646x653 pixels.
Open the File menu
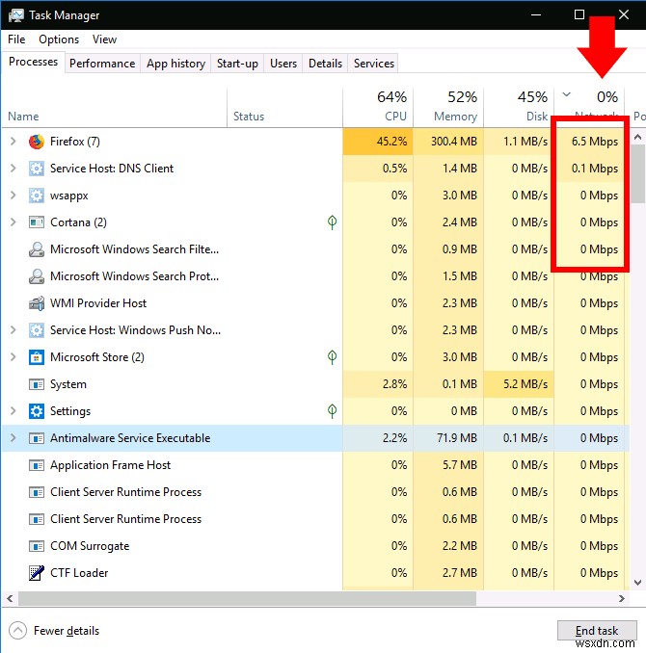pos(16,39)
